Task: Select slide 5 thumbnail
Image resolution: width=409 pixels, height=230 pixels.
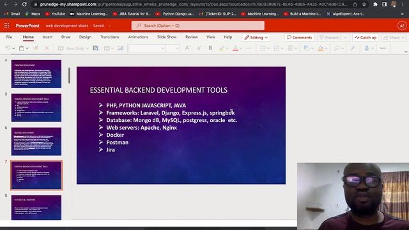Action: [36, 108]
